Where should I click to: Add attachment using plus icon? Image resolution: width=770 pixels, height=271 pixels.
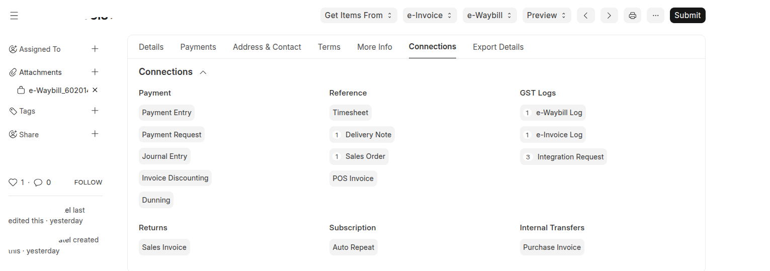pyautogui.click(x=95, y=72)
